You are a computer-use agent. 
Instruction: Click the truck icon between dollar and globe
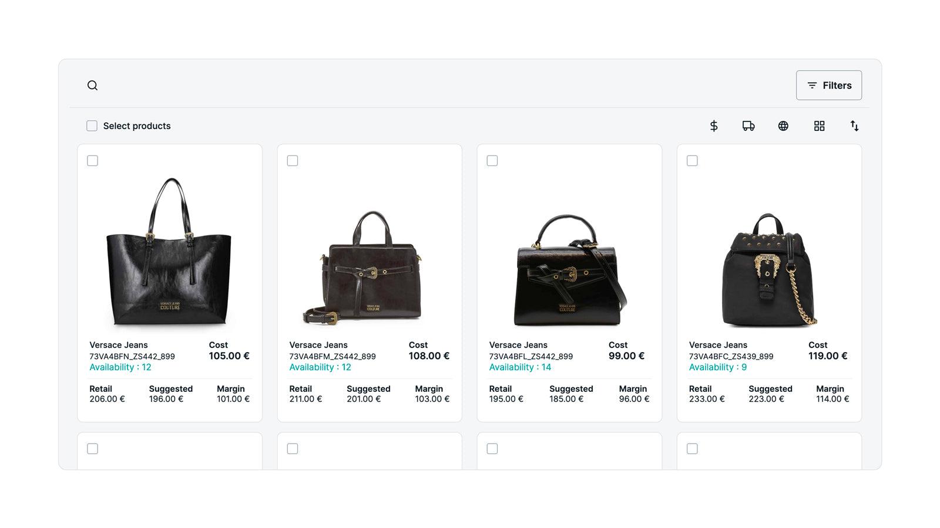tap(748, 126)
